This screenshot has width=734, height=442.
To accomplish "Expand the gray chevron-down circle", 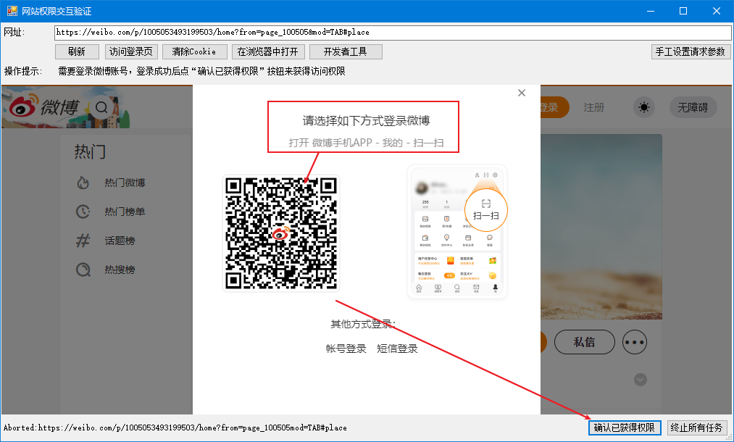I will [641, 379].
